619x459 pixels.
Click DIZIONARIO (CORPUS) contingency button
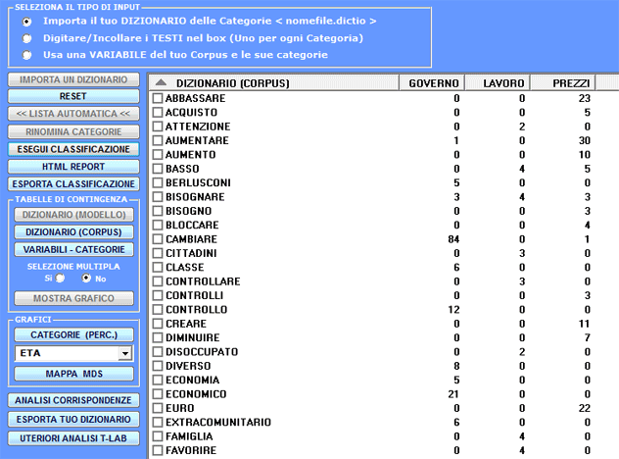pos(73,232)
